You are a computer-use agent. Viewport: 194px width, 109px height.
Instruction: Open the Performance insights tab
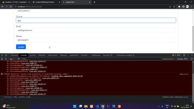pyautogui.click(x=125, y=55)
